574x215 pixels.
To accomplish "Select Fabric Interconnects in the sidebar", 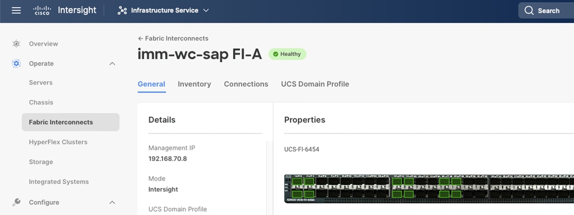I will click(x=70, y=122).
